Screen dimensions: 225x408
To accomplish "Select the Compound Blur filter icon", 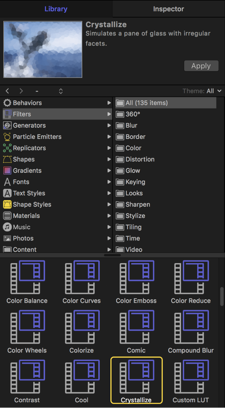I will pos(191,327).
